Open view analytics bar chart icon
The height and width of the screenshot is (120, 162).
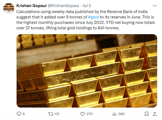pos(114,114)
